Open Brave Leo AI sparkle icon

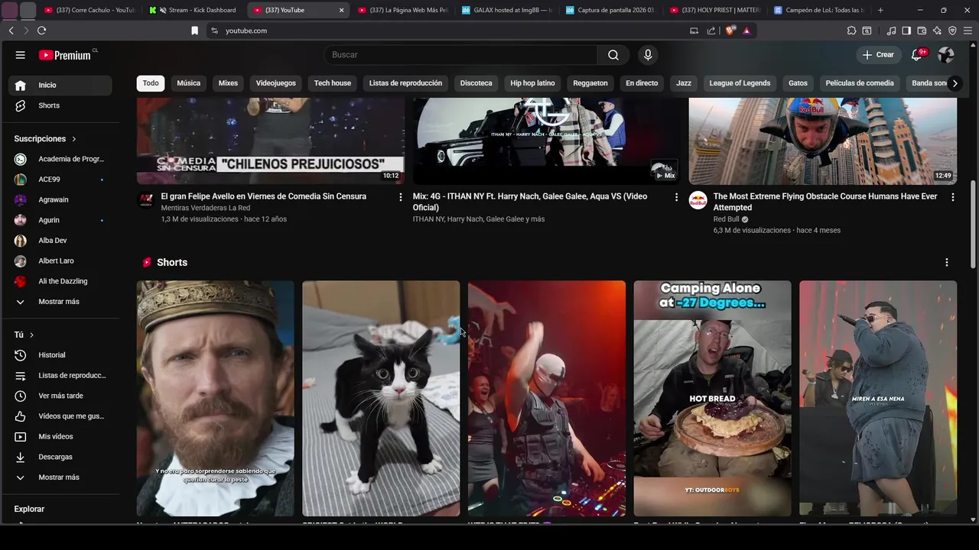click(x=937, y=31)
